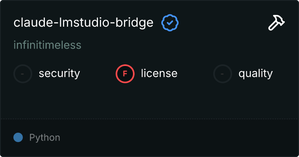
Task: Select the license label text
Action: pos(159,73)
